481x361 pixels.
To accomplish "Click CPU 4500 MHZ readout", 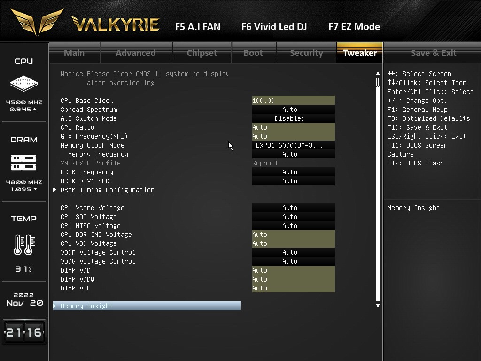I will click(x=24, y=102).
